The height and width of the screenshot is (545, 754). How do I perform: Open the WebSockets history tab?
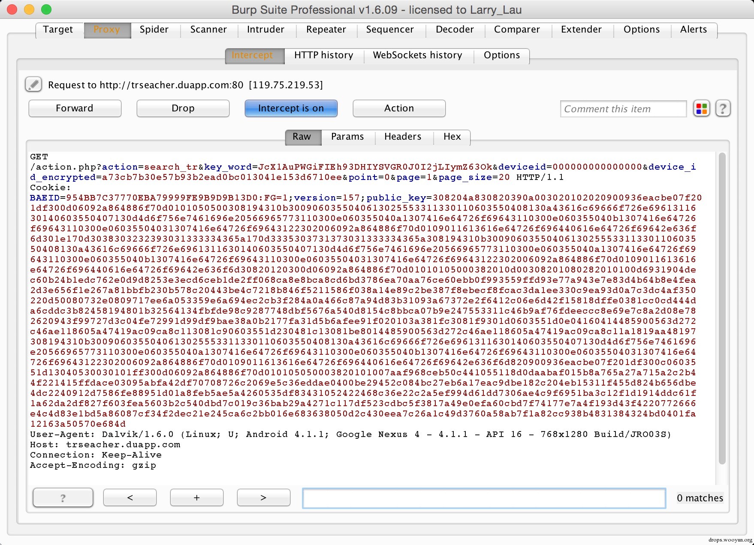click(418, 55)
